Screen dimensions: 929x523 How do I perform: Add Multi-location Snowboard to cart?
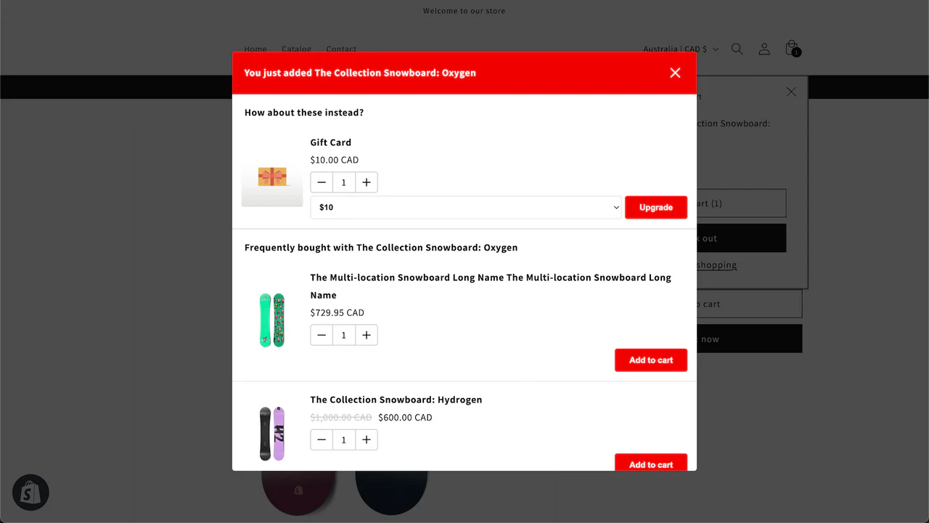650,360
